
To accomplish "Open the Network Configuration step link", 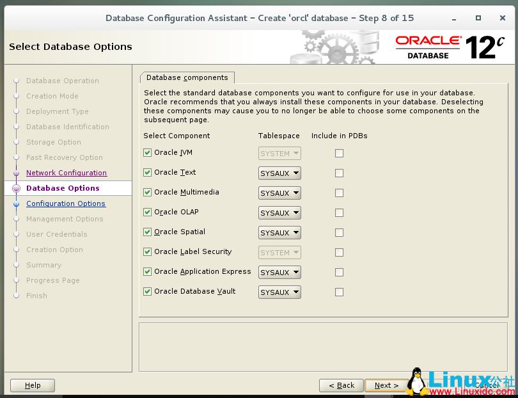I will (67, 173).
